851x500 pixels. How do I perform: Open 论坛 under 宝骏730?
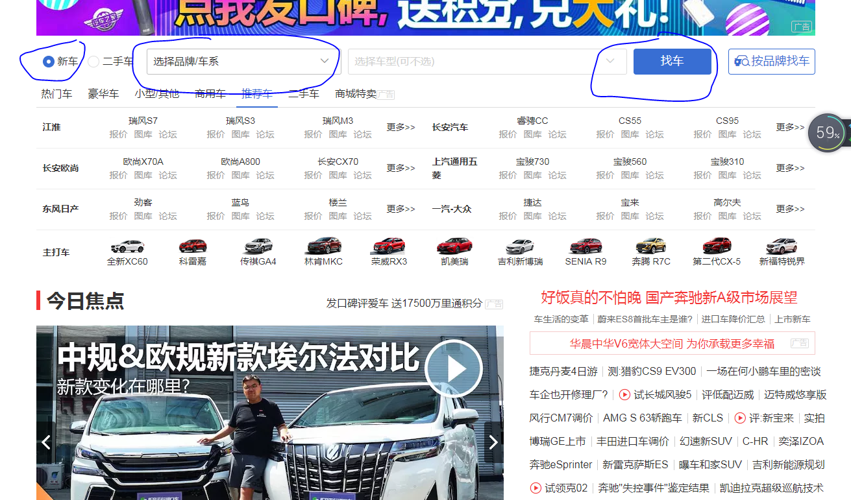click(x=557, y=175)
